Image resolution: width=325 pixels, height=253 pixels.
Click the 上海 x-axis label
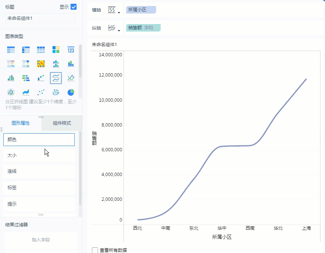306,228
